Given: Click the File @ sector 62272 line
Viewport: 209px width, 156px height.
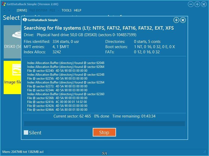Looking at the screenshot, I should (57, 86).
